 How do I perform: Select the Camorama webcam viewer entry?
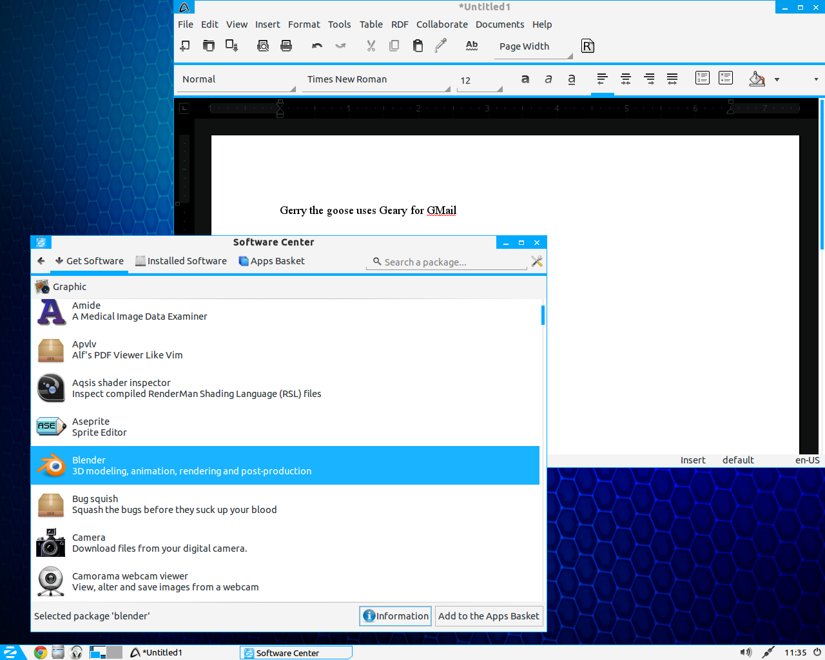click(285, 581)
